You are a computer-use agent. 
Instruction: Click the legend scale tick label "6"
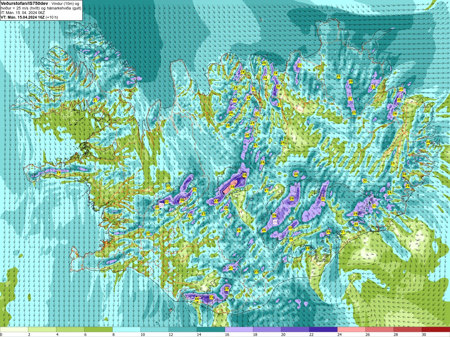(x=85, y=335)
